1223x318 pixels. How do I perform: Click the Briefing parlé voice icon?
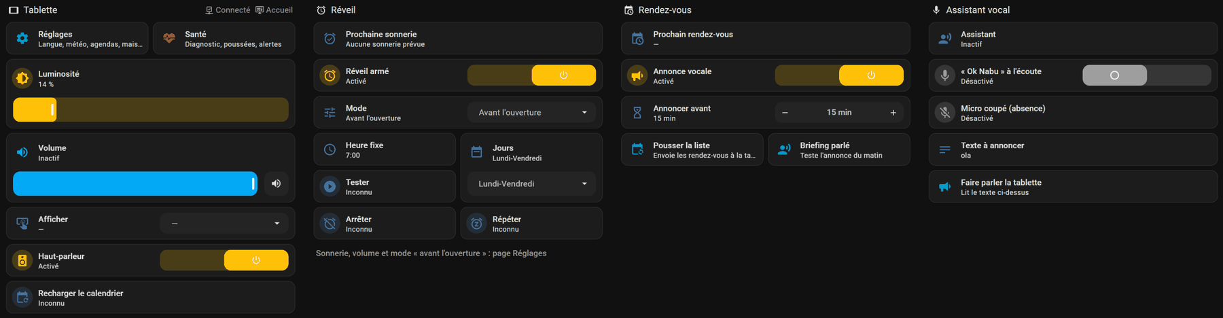click(784, 149)
